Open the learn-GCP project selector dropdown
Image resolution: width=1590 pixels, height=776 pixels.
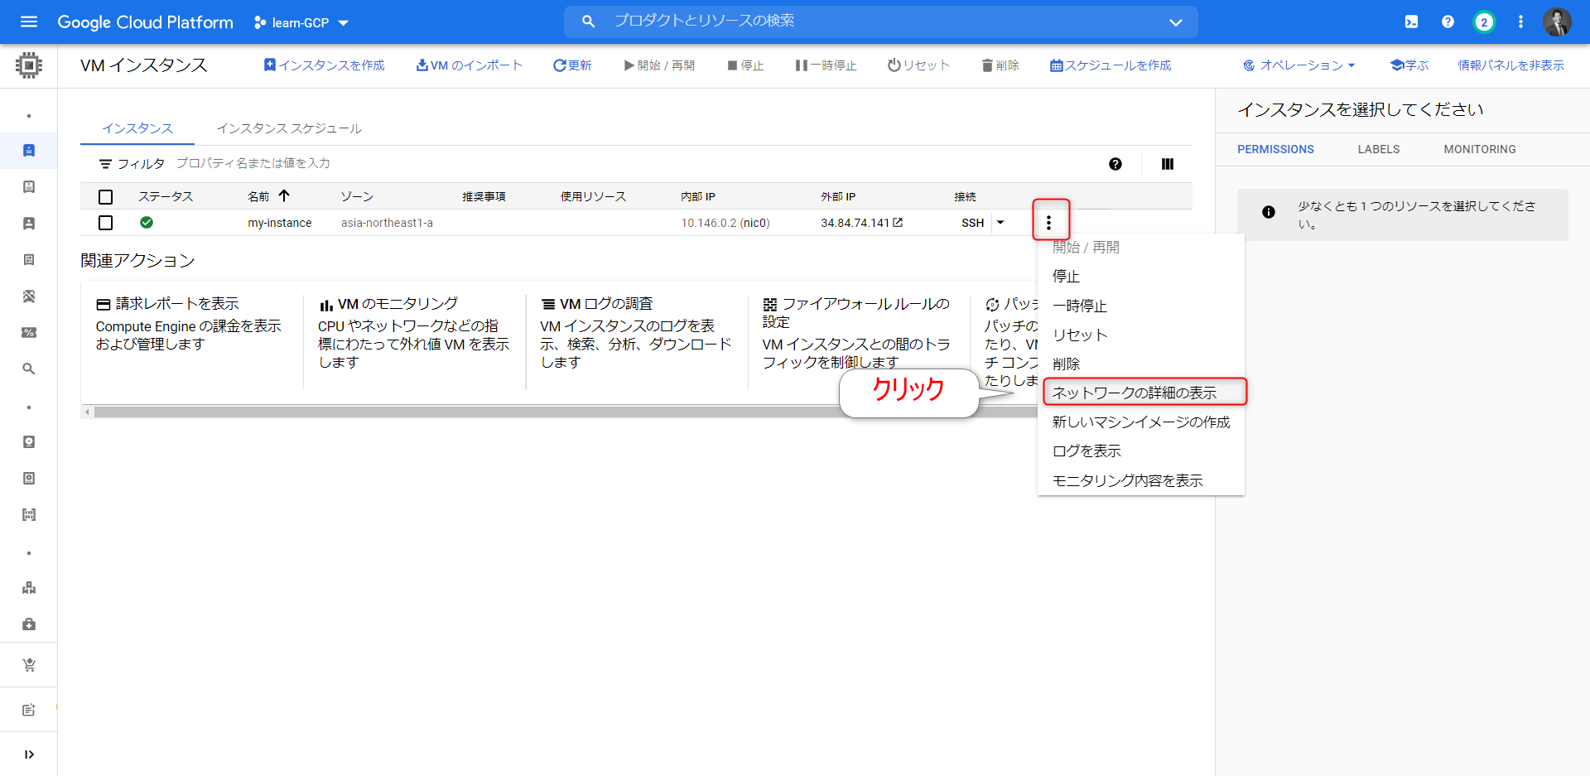(x=301, y=22)
